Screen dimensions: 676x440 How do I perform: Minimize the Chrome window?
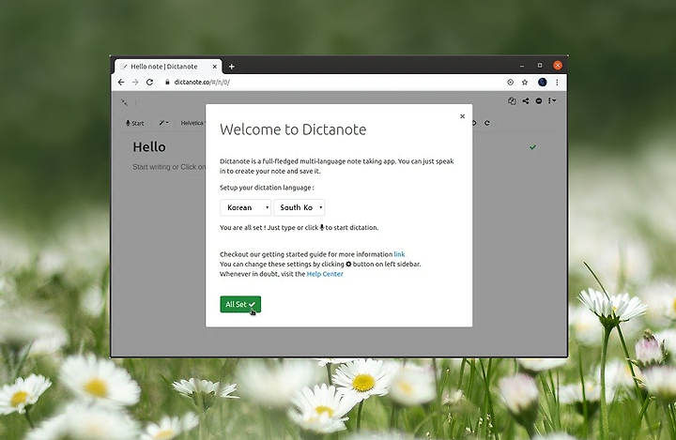[522, 66]
